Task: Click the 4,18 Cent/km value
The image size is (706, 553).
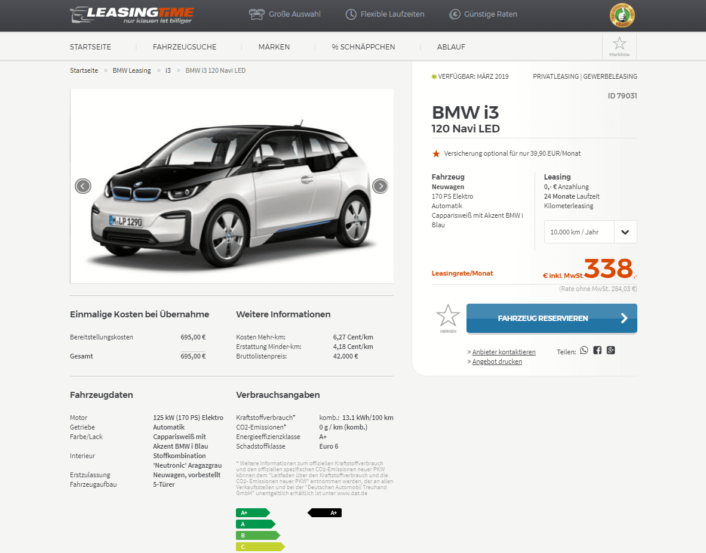Action: (x=353, y=347)
